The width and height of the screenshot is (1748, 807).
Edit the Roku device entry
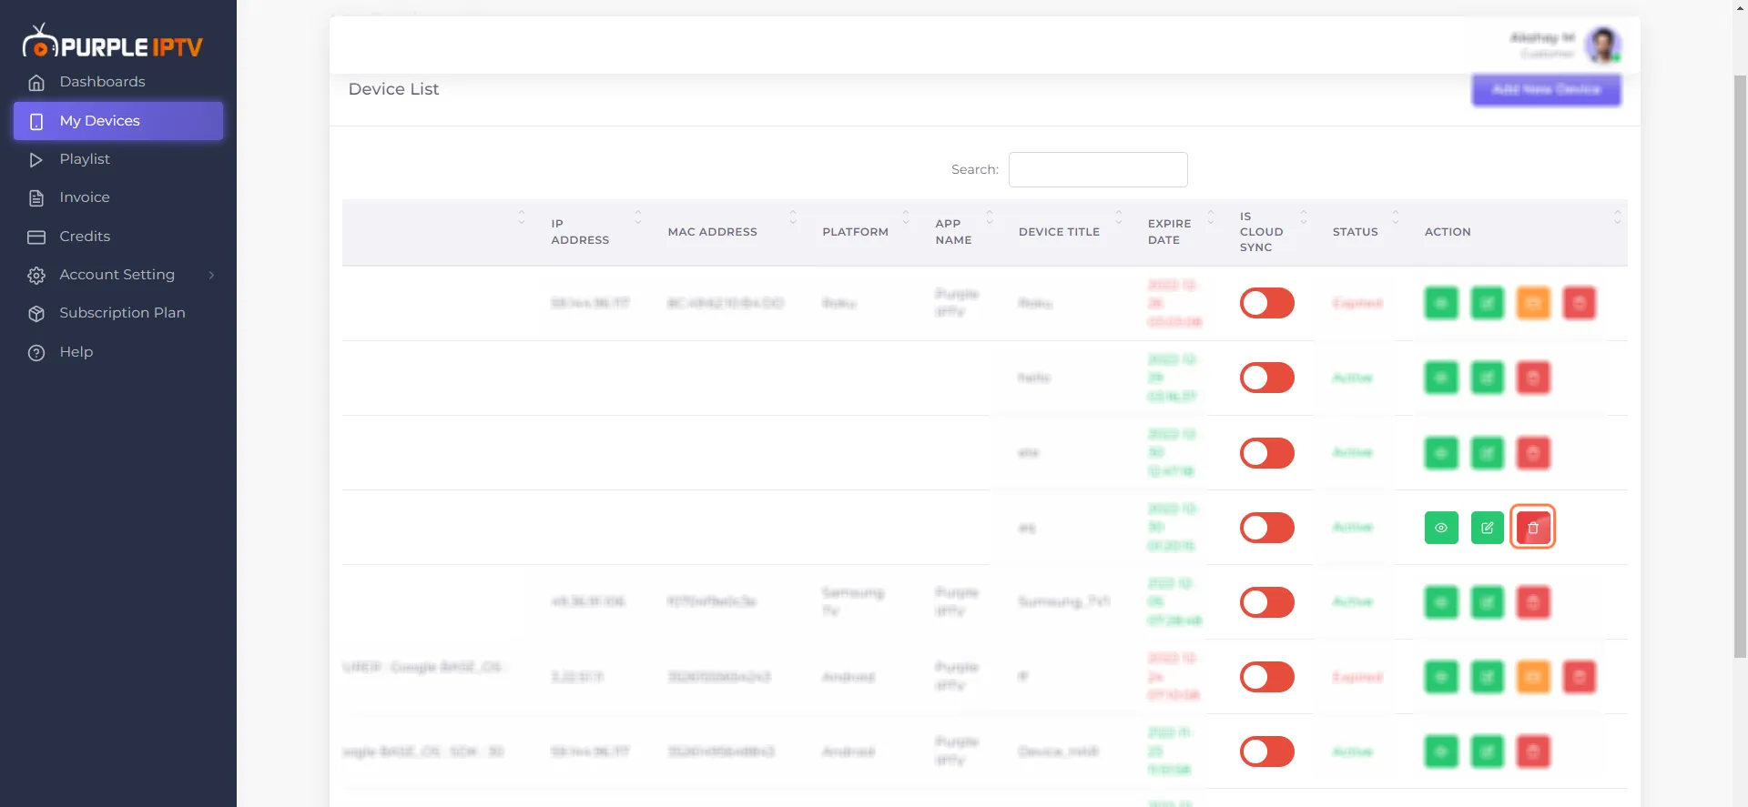click(1488, 303)
